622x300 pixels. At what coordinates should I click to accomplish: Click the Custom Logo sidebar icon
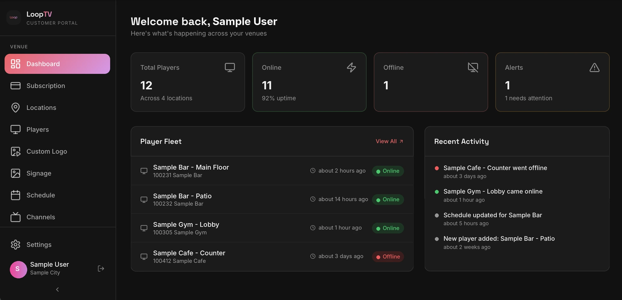[16, 151]
